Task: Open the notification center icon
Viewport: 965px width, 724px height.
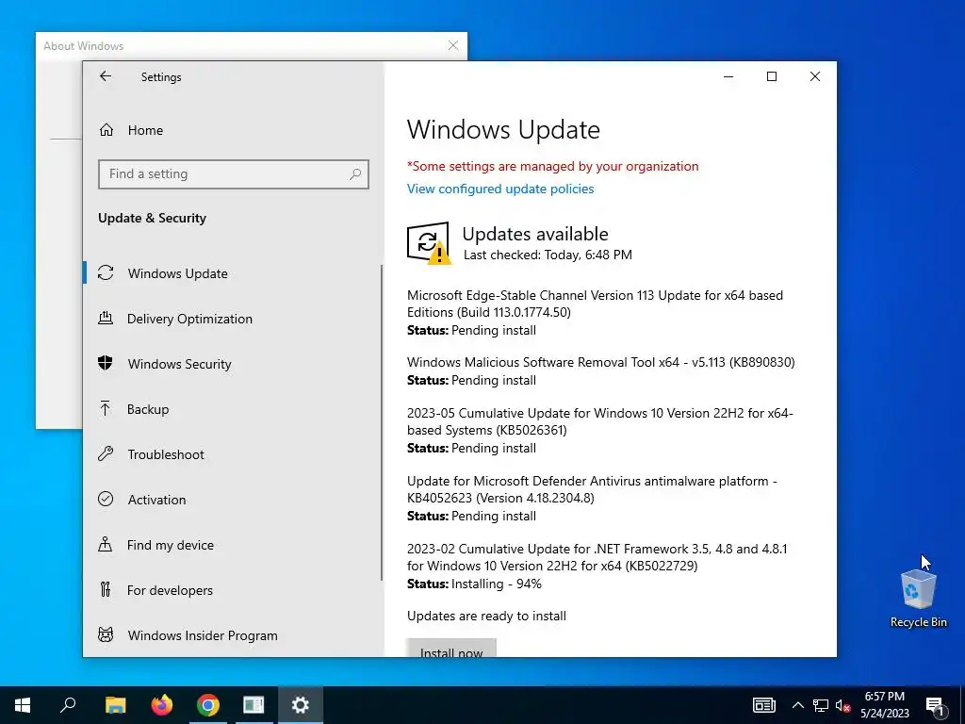Action: (935, 705)
